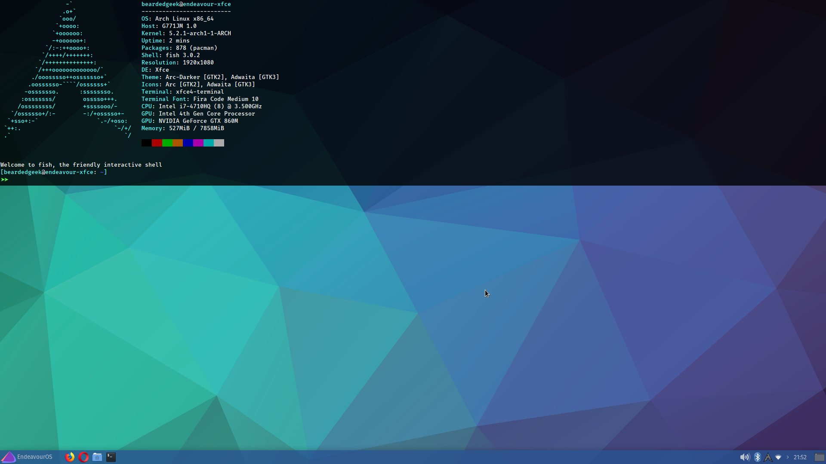Open the EndeavourOS applications menu
The image size is (826, 464).
27,457
